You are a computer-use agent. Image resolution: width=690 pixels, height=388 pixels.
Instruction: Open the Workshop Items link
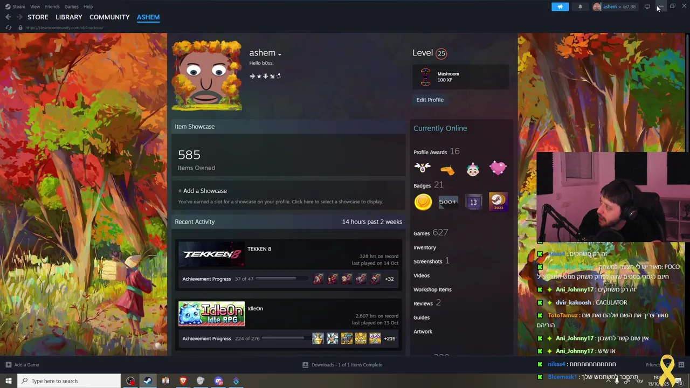432,289
